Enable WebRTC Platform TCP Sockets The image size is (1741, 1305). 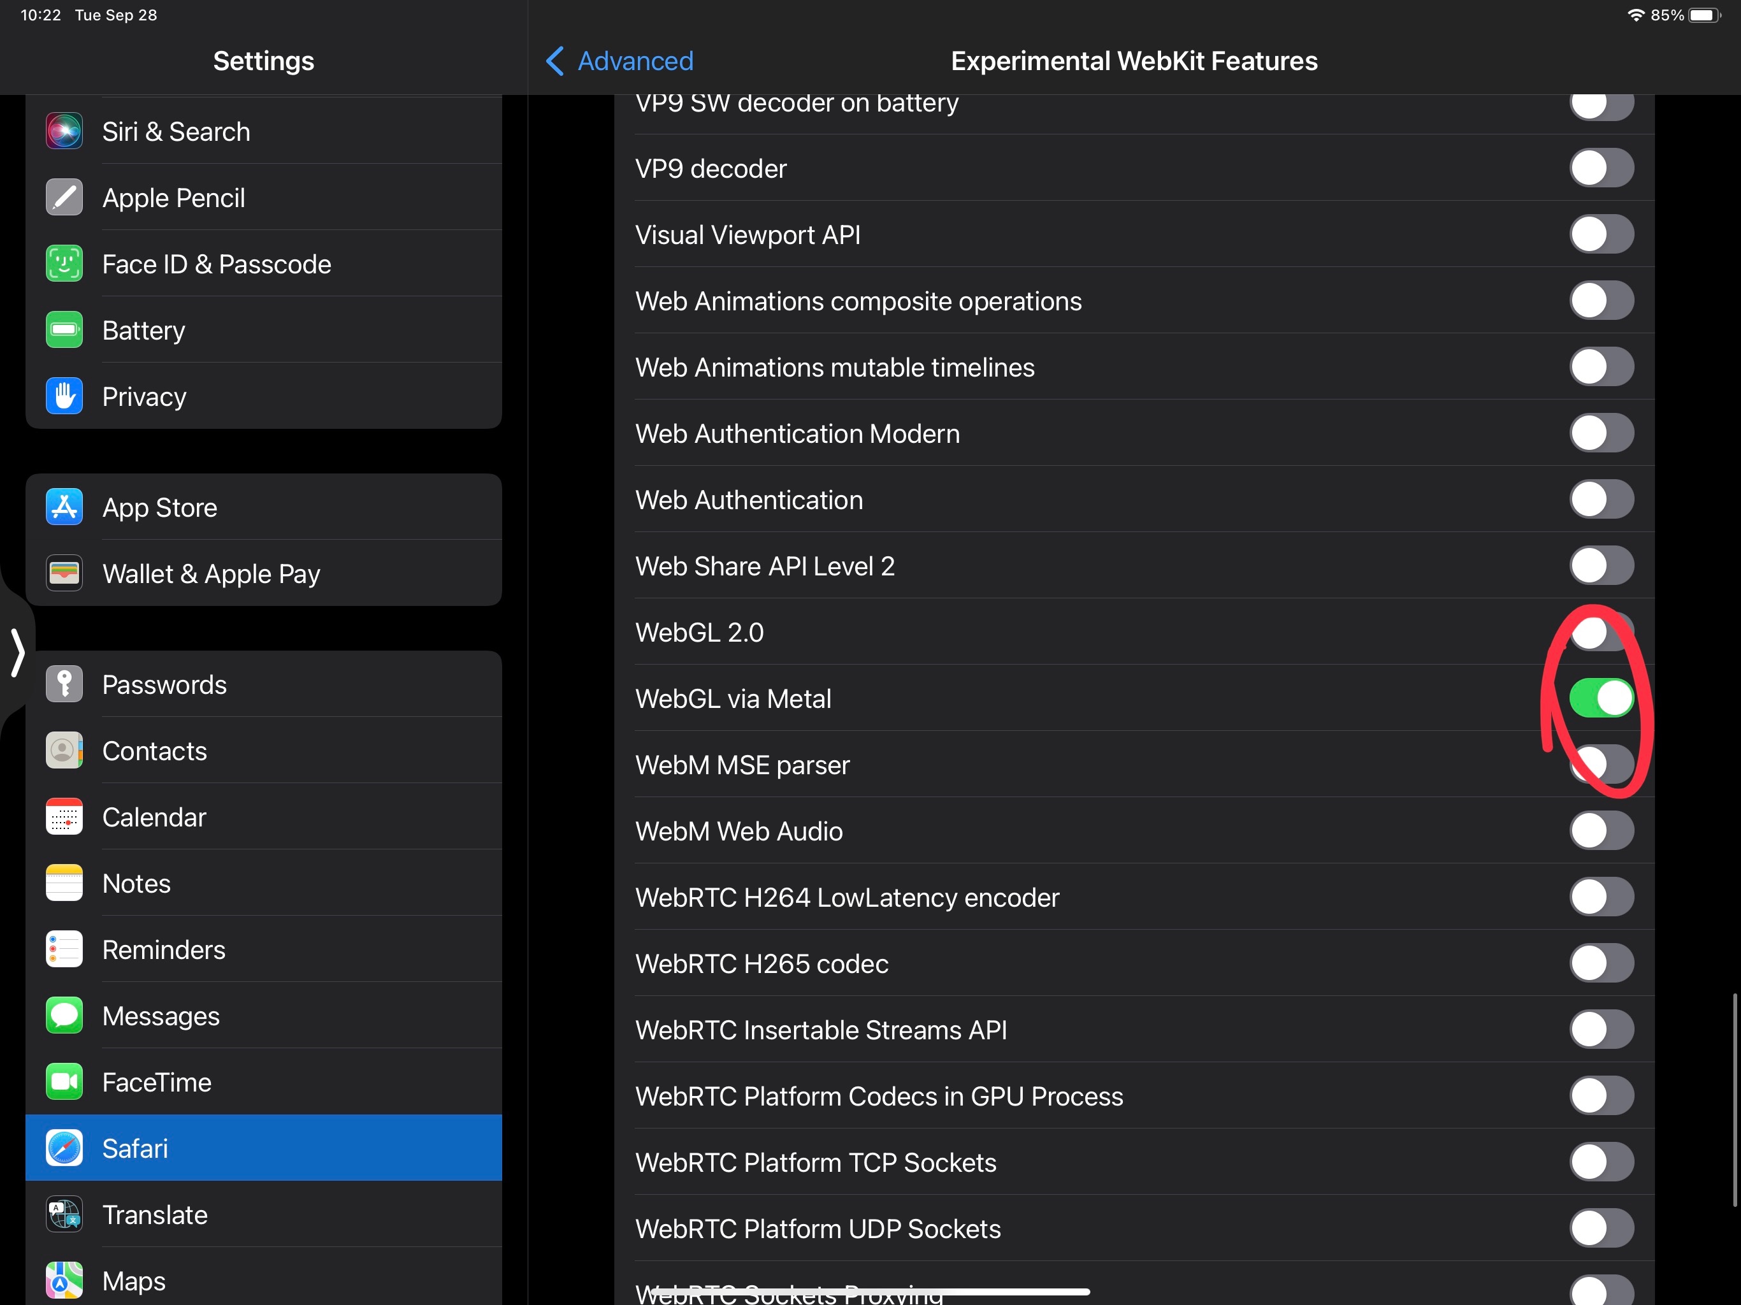[1601, 1161]
